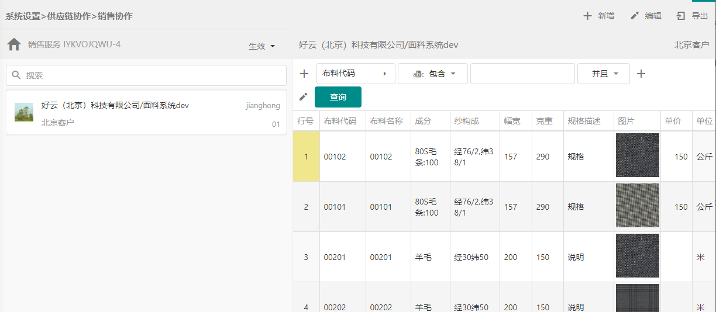The height and width of the screenshot is (312, 716).
Task: Click fabric image in row 00202
Action: (x=638, y=298)
